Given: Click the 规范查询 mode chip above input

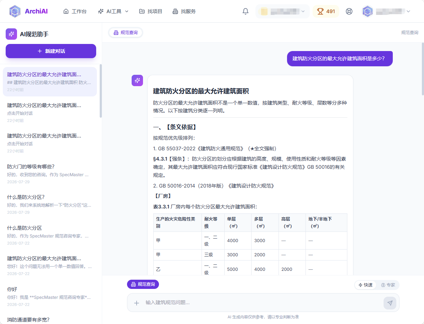Looking at the screenshot, I should click(x=143, y=284).
